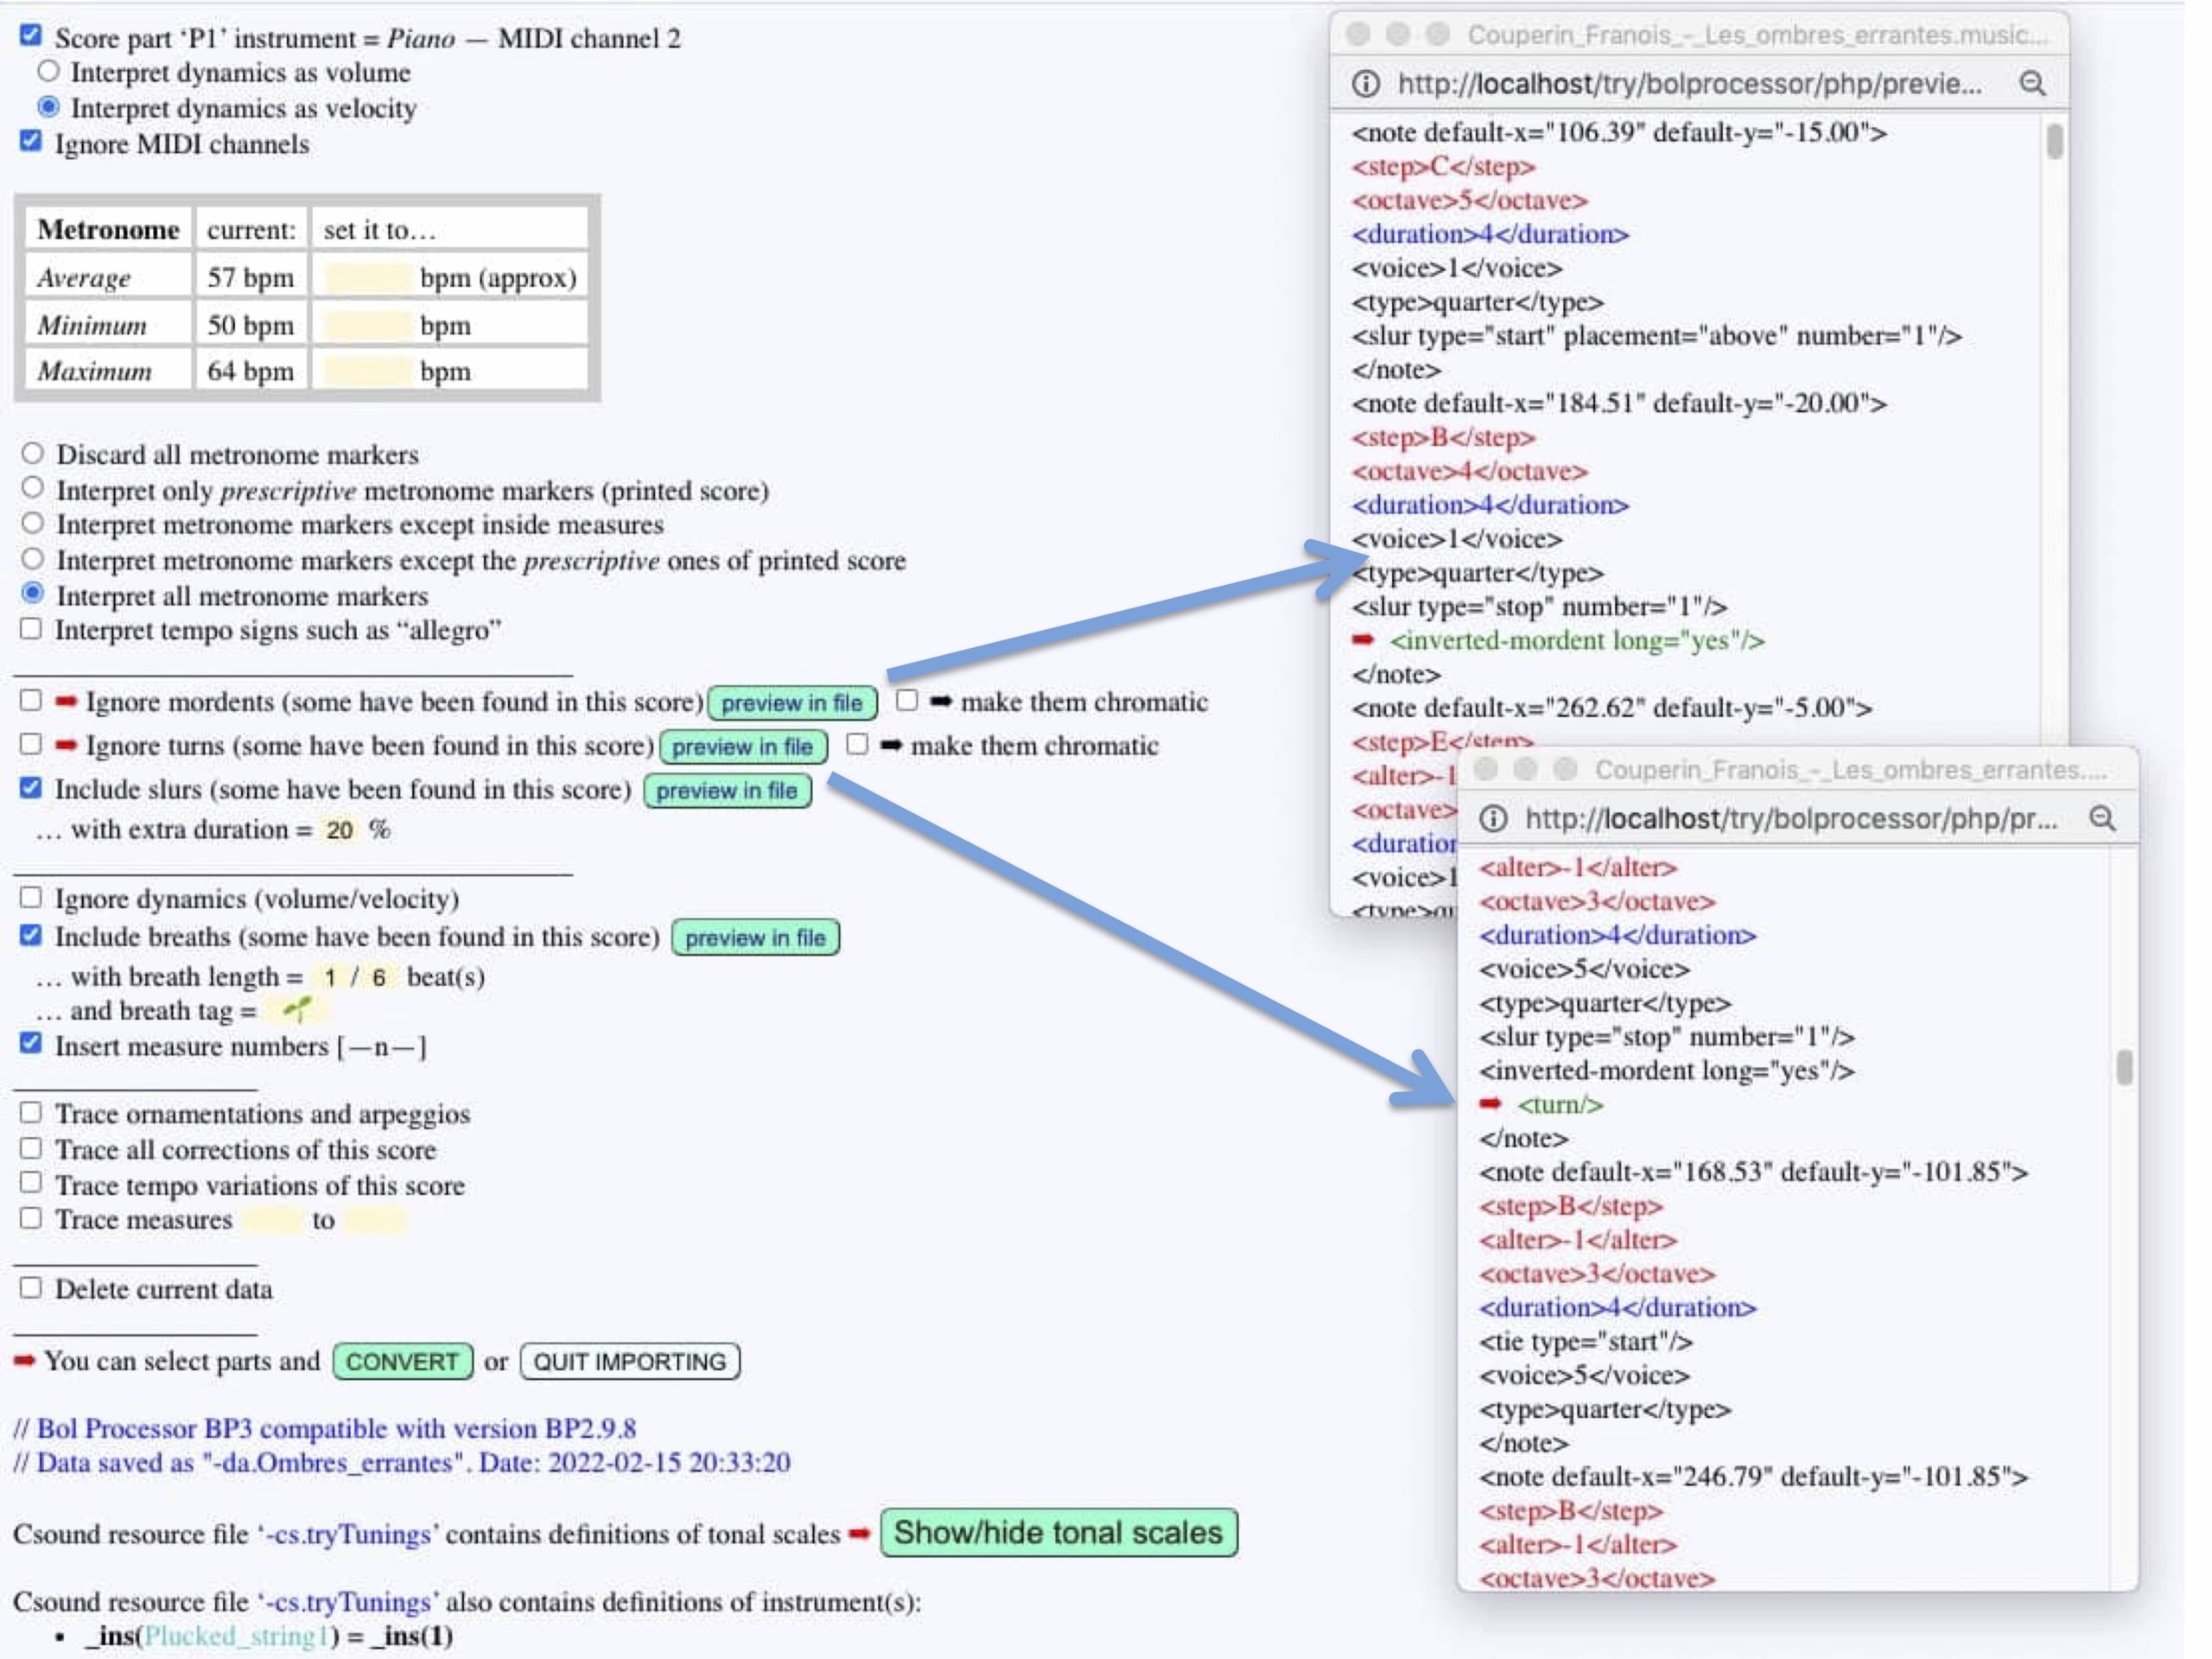Enable "make them chromatic" for mordents

907,700
